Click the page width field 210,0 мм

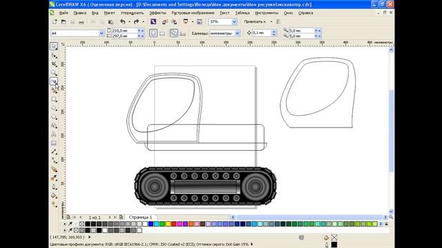(x=124, y=30)
